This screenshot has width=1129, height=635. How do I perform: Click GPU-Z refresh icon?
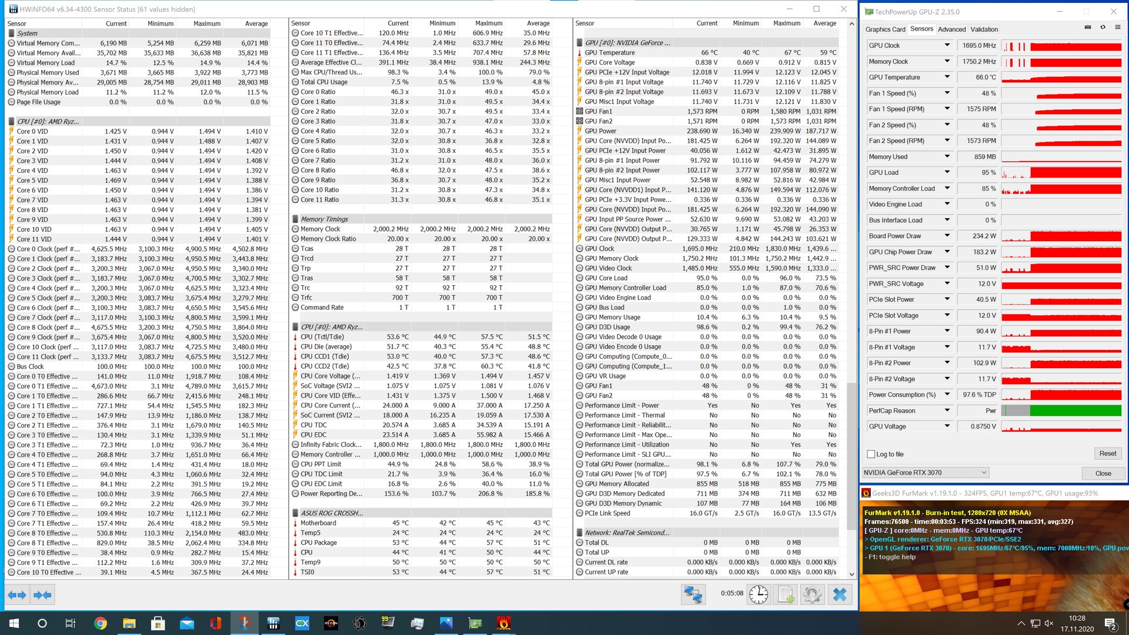click(x=1103, y=28)
